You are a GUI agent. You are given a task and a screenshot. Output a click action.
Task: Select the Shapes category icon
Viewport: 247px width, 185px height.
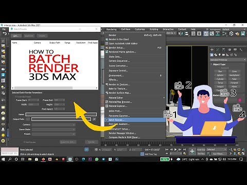point(216,55)
